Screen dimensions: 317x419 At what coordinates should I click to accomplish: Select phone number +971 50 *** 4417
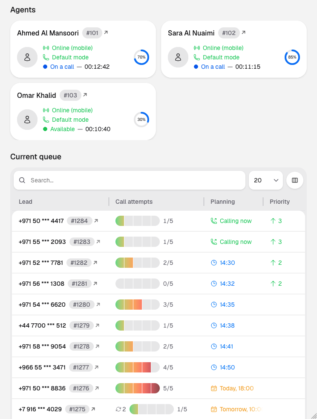click(x=41, y=221)
